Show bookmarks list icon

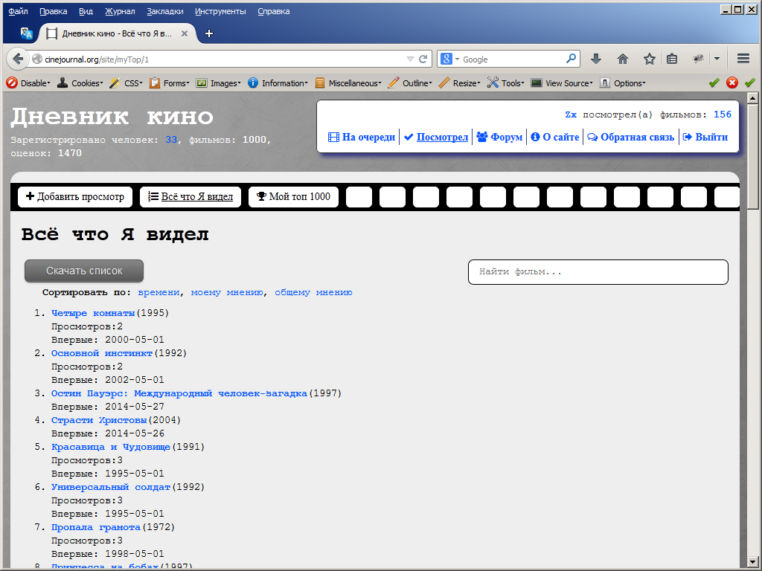tap(672, 59)
